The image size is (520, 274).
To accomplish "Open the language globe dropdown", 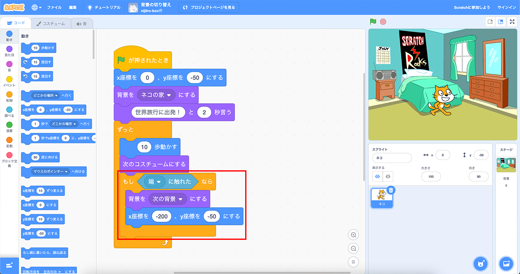I will click(x=36, y=7).
